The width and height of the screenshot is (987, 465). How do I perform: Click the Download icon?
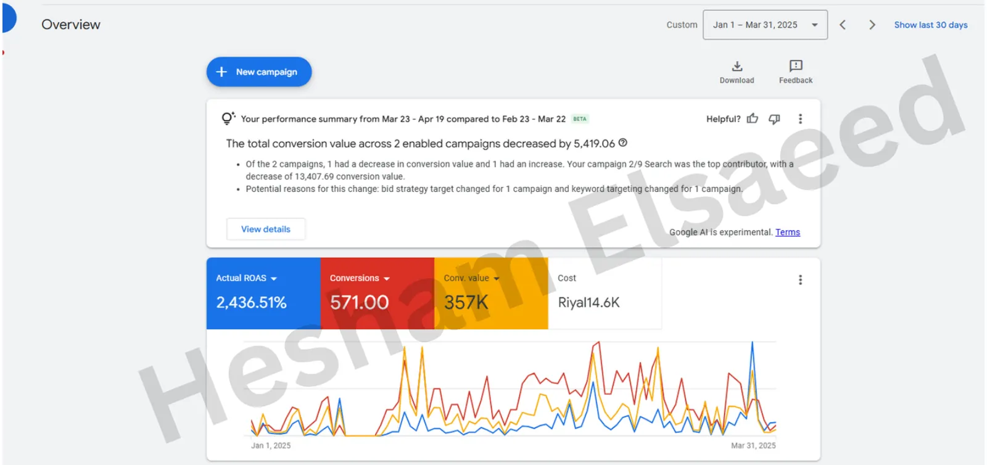[x=737, y=66]
